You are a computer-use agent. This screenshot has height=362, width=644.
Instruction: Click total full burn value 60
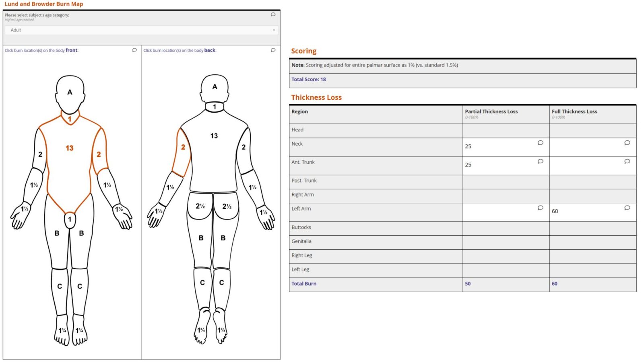[x=555, y=284]
